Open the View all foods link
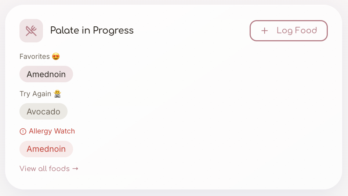This screenshot has height=196, width=348. click(48, 169)
